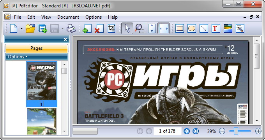Go to the first page with the gray button
The height and width of the screenshot is (140, 265).
(140, 131)
